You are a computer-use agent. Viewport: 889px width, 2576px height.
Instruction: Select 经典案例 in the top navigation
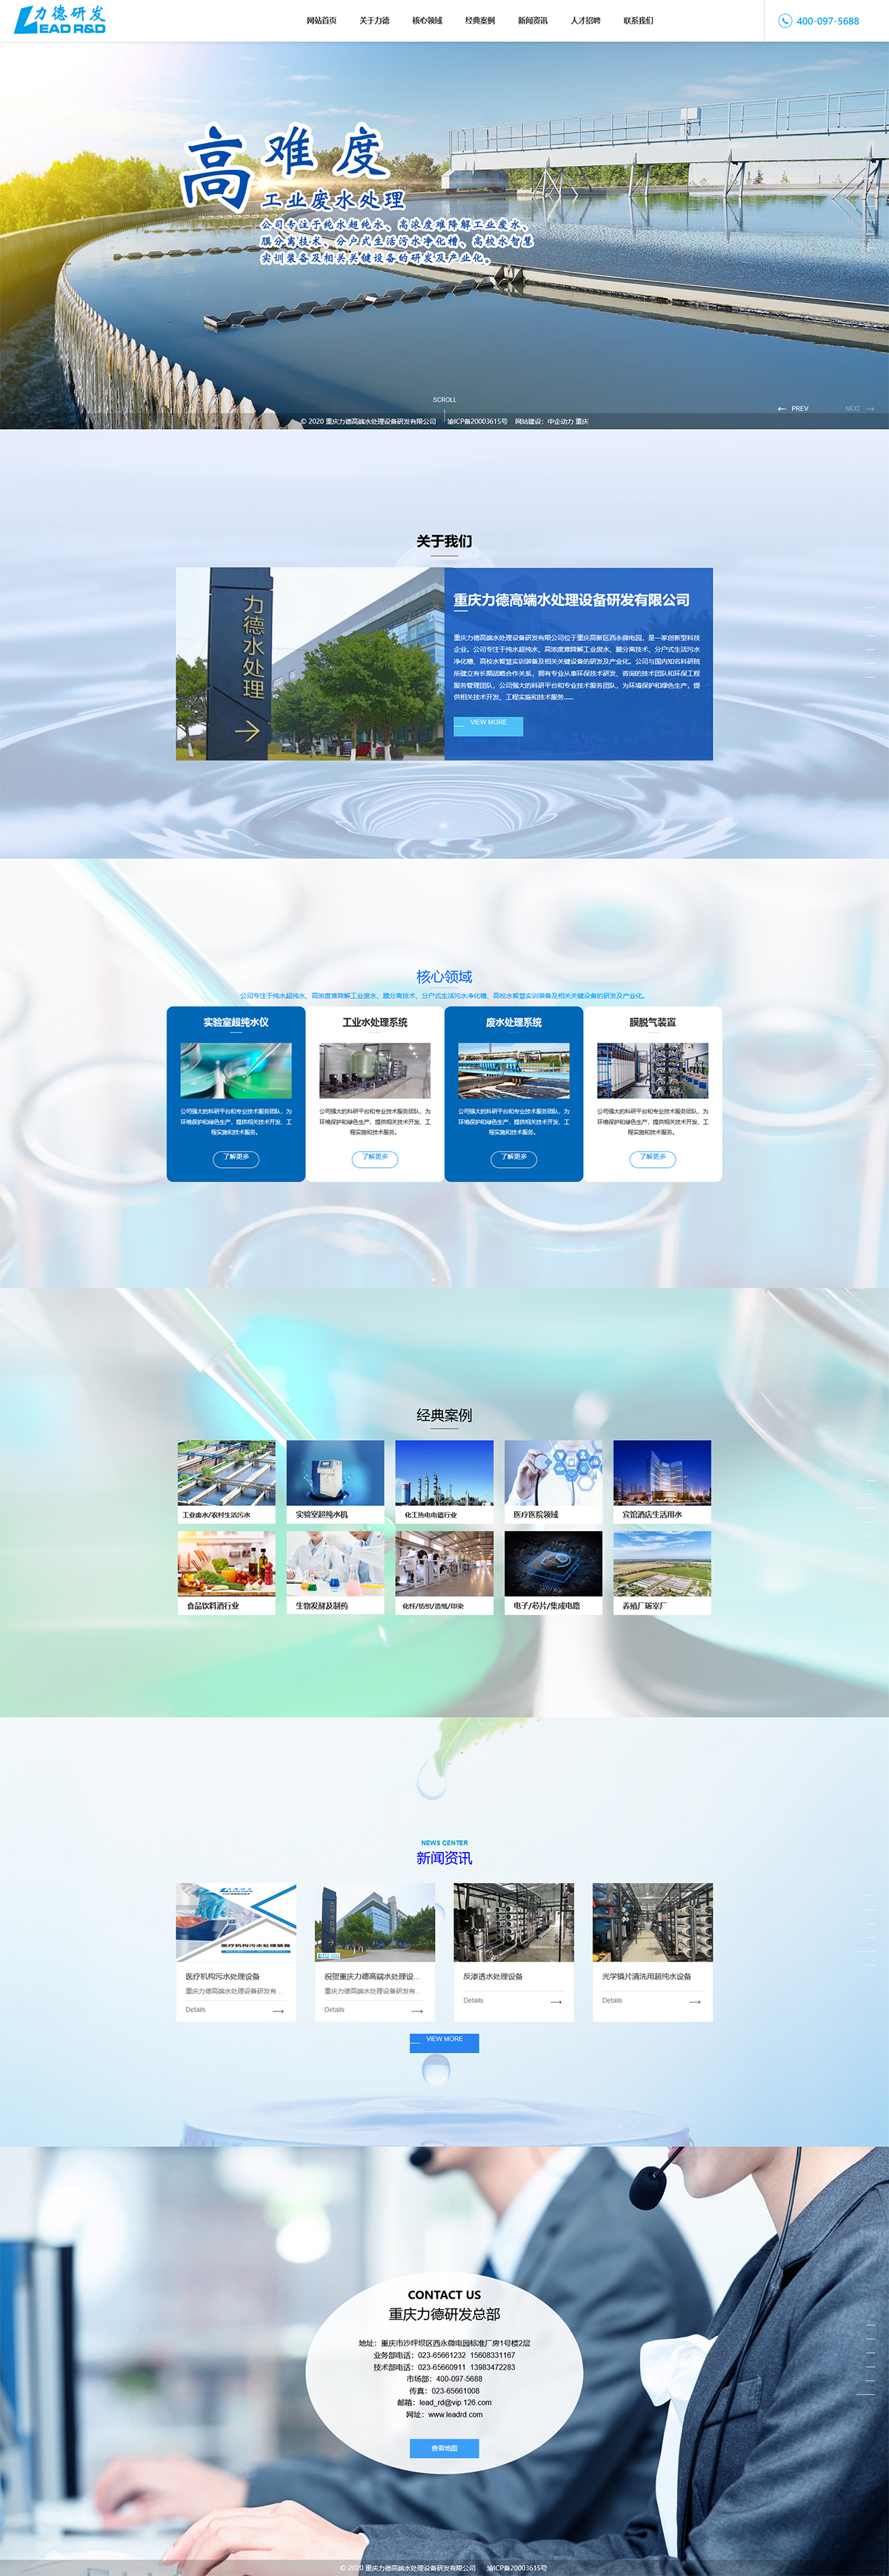(x=480, y=21)
